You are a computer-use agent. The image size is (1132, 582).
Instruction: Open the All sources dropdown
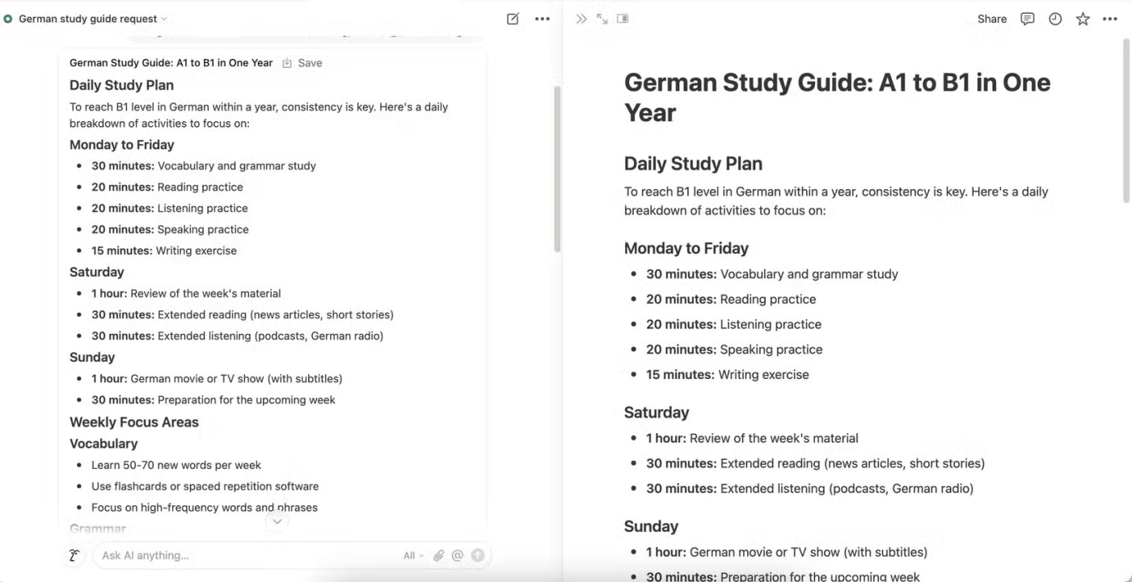(413, 555)
